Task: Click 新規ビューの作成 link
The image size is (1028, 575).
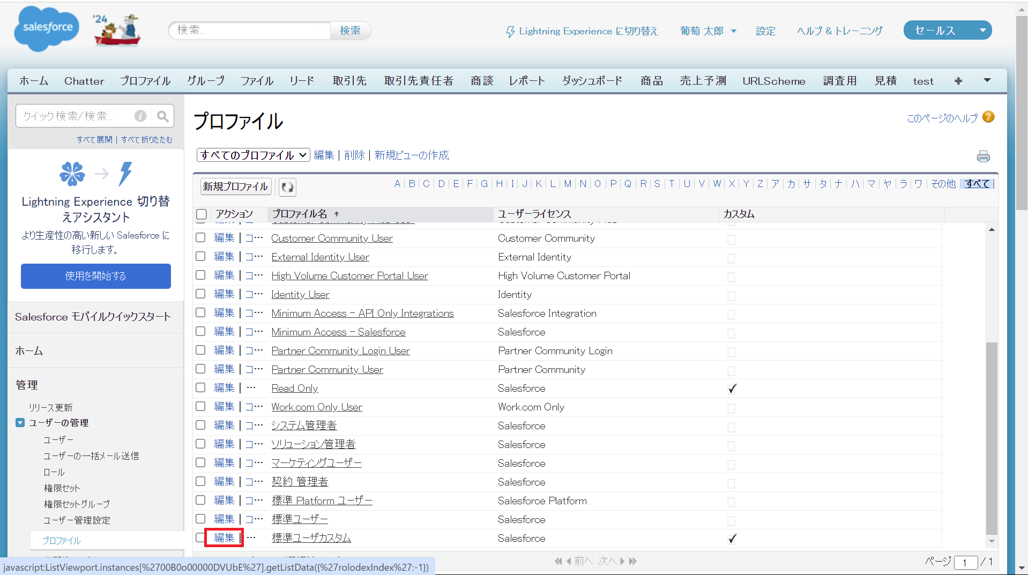Action: coord(412,155)
